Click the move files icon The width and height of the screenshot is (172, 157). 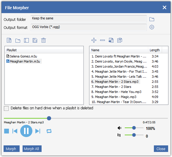tap(111, 40)
